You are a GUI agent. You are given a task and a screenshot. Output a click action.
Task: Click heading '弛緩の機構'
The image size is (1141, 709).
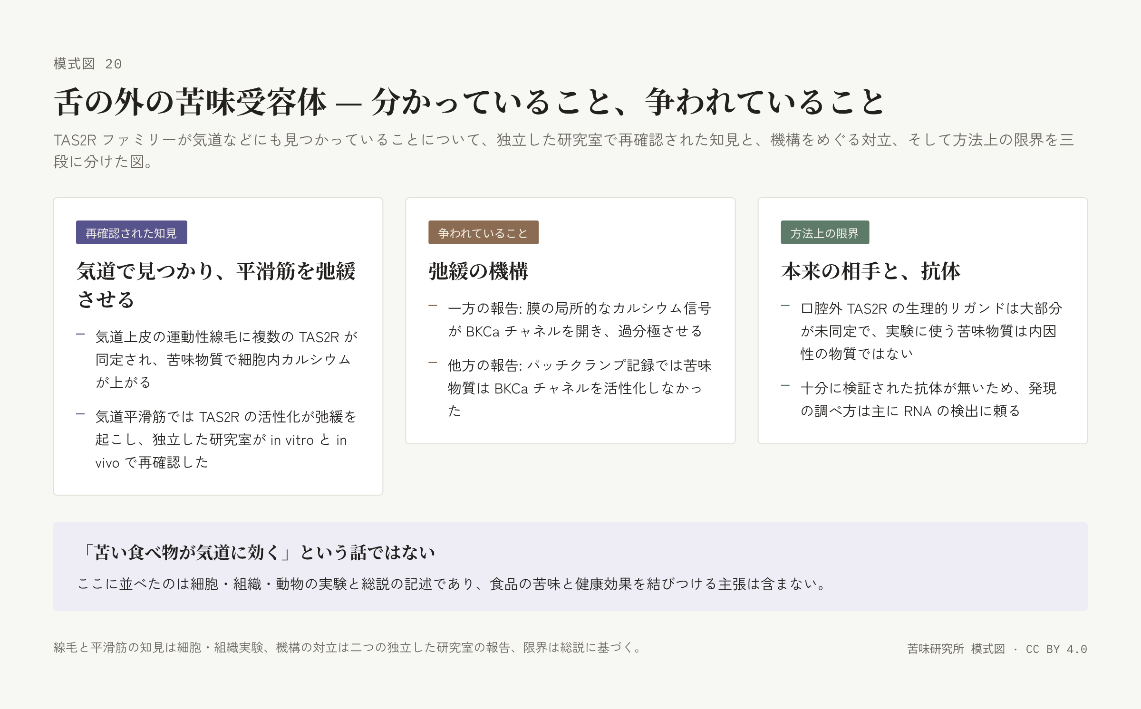pyautogui.click(x=478, y=271)
